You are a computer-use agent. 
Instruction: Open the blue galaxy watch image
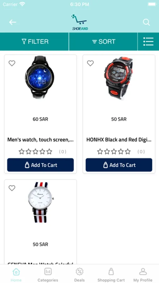click(x=40, y=77)
